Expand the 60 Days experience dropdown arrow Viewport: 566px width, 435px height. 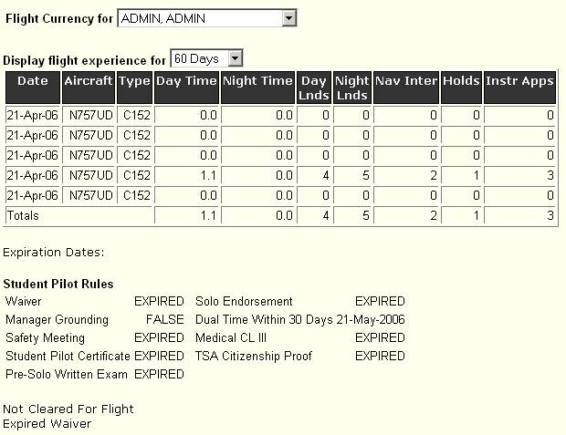tap(235, 58)
